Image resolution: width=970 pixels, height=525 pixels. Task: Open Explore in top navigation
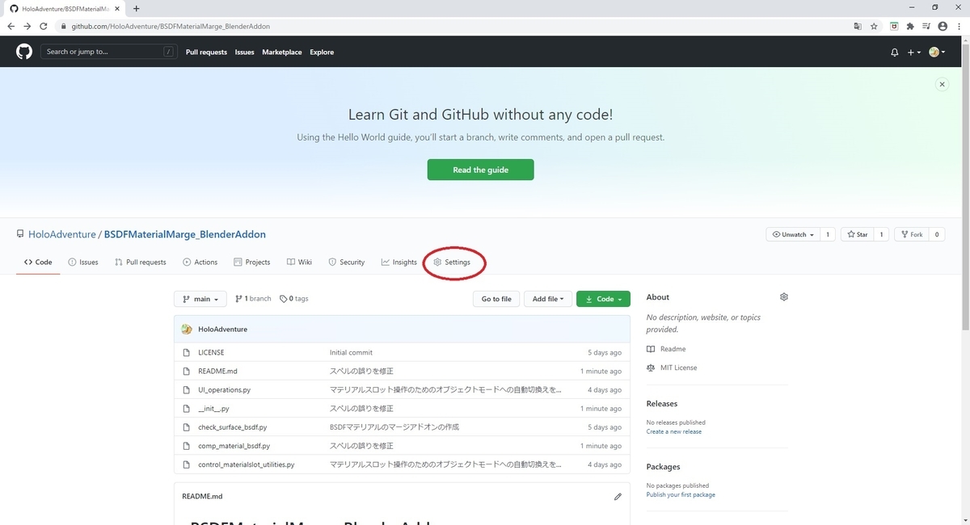tap(322, 52)
